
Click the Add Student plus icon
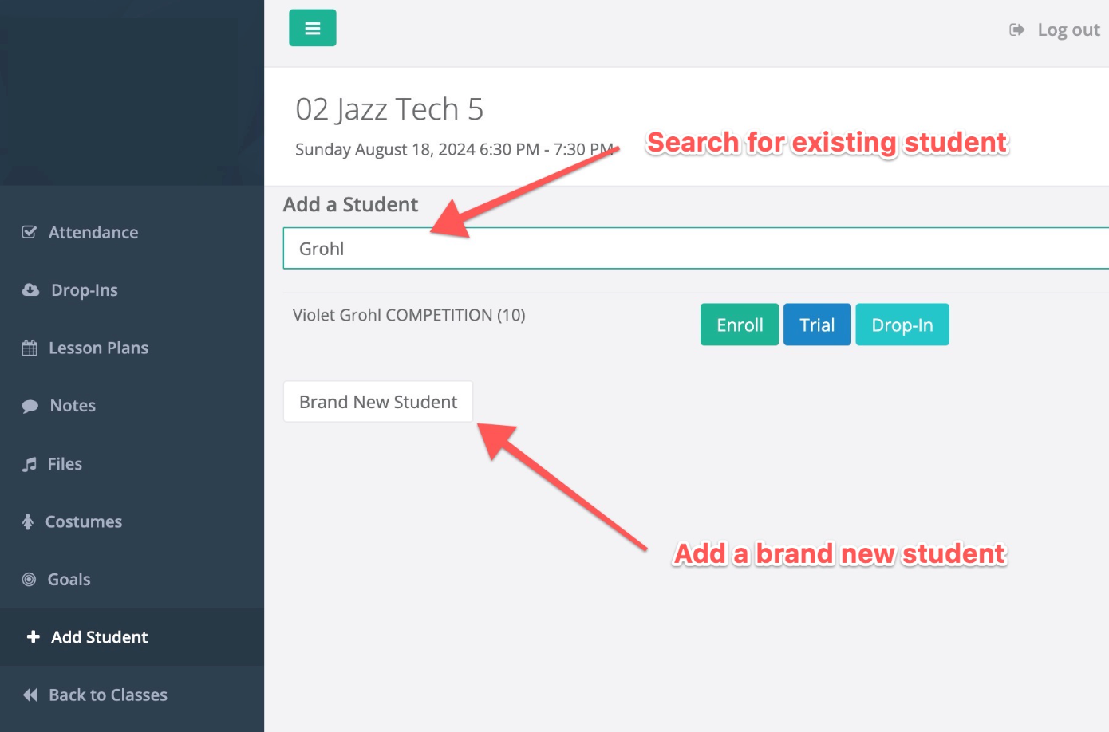[33, 636]
